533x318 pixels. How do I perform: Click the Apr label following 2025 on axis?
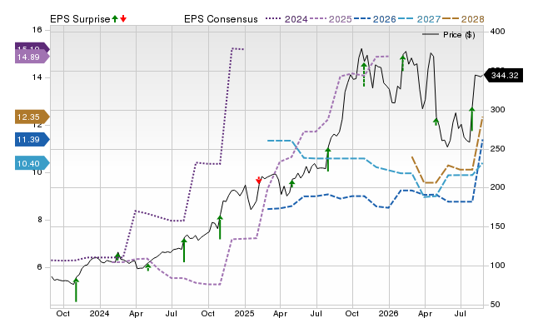280,313
